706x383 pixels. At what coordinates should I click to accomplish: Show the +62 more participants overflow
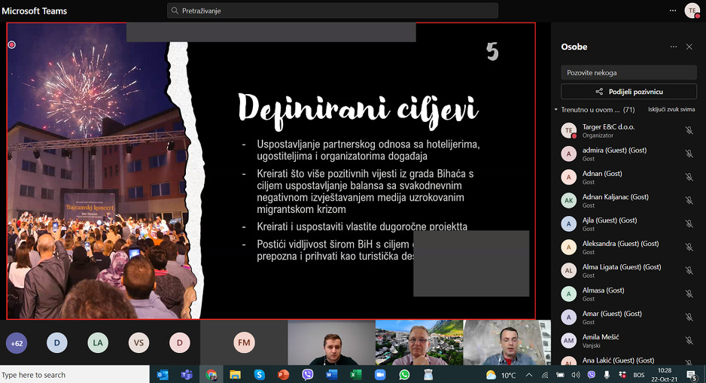17,343
